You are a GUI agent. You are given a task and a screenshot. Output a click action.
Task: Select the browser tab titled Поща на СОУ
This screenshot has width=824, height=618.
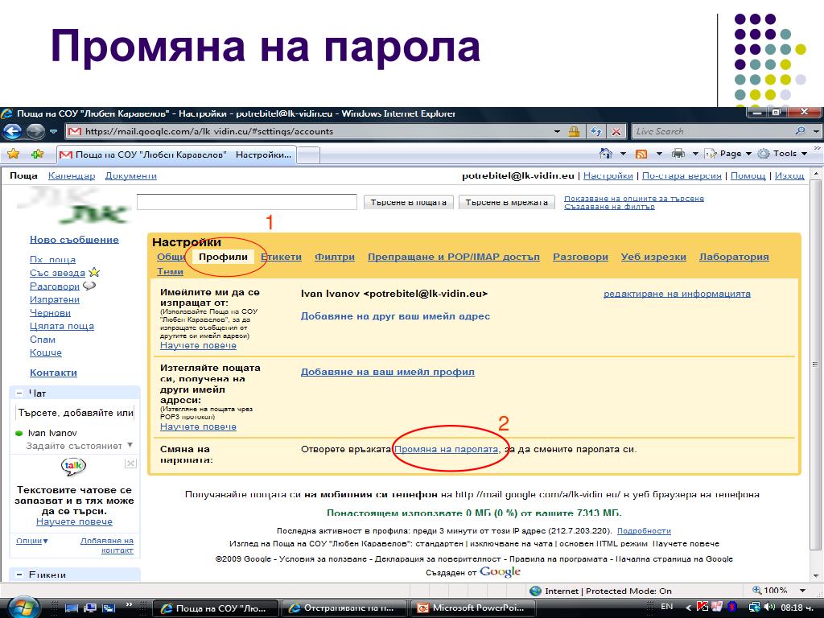coord(176,154)
